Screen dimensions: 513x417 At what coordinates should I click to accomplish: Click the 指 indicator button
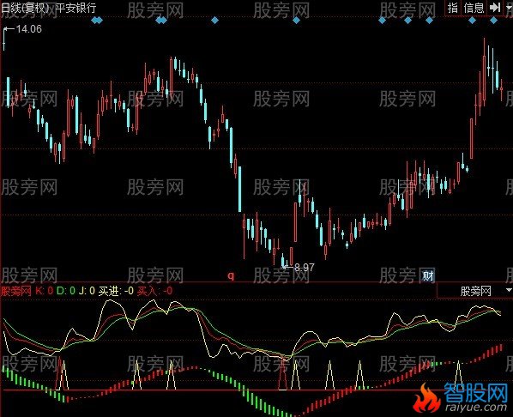pyautogui.click(x=453, y=8)
